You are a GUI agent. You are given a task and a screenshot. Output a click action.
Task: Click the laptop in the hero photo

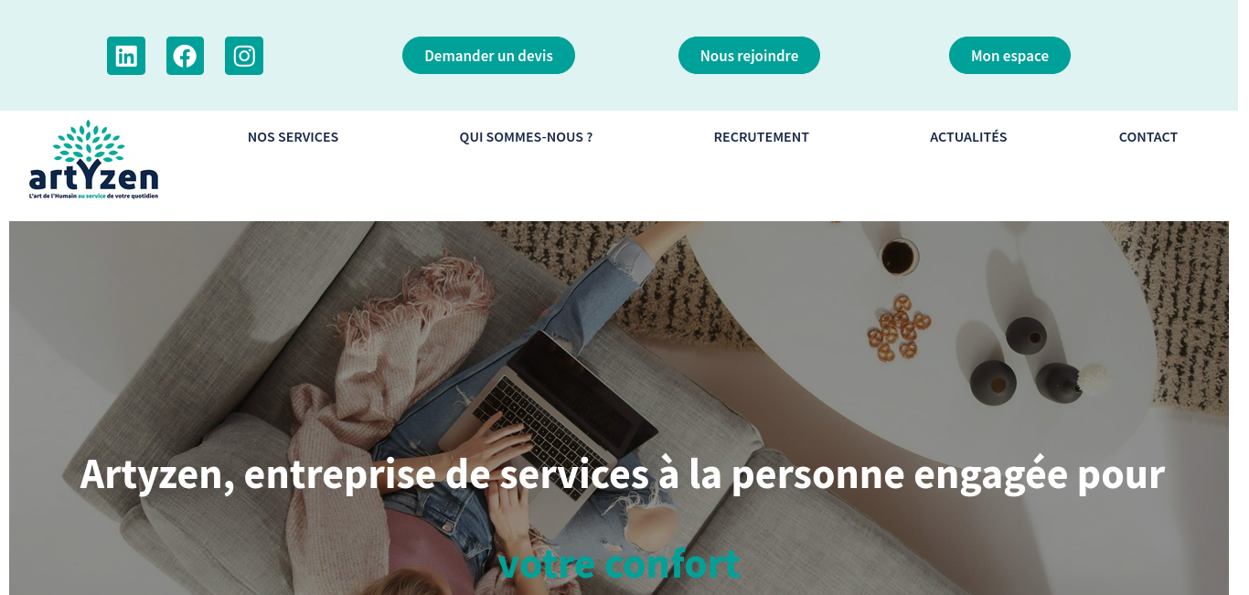562,411
